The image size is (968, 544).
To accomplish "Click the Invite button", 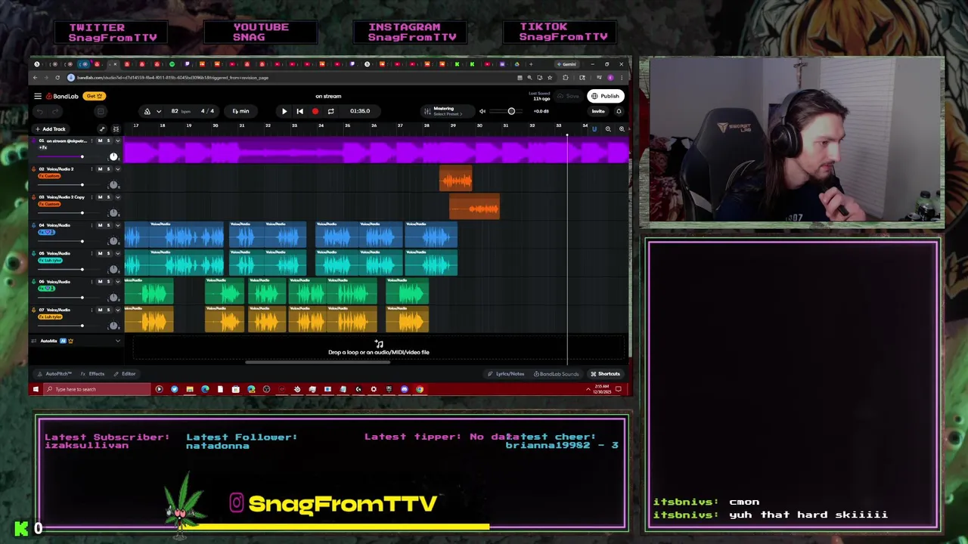I will [x=598, y=111].
